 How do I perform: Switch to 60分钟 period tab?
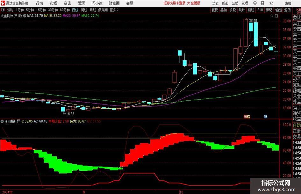(65, 10)
